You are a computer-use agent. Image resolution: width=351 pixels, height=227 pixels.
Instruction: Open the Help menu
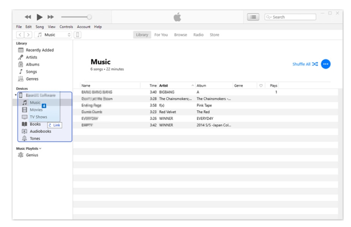tap(98, 27)
